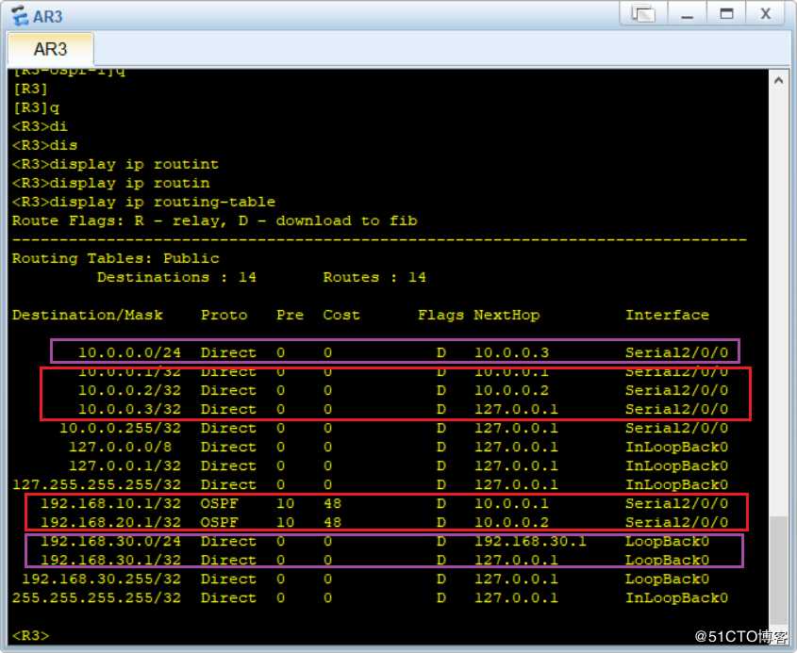This screenshot has width=797, height=653.
Task: Click Serial2/0/0 interface in 10.0.0.0/24 row
Action: [x=676, y=352]
